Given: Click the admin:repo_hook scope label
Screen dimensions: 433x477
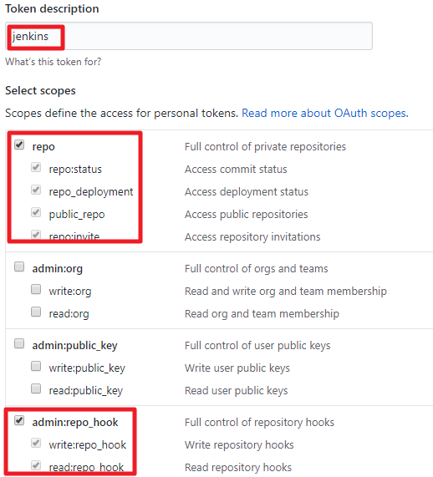Looking at the screenshot, I should tap(75, 422).
